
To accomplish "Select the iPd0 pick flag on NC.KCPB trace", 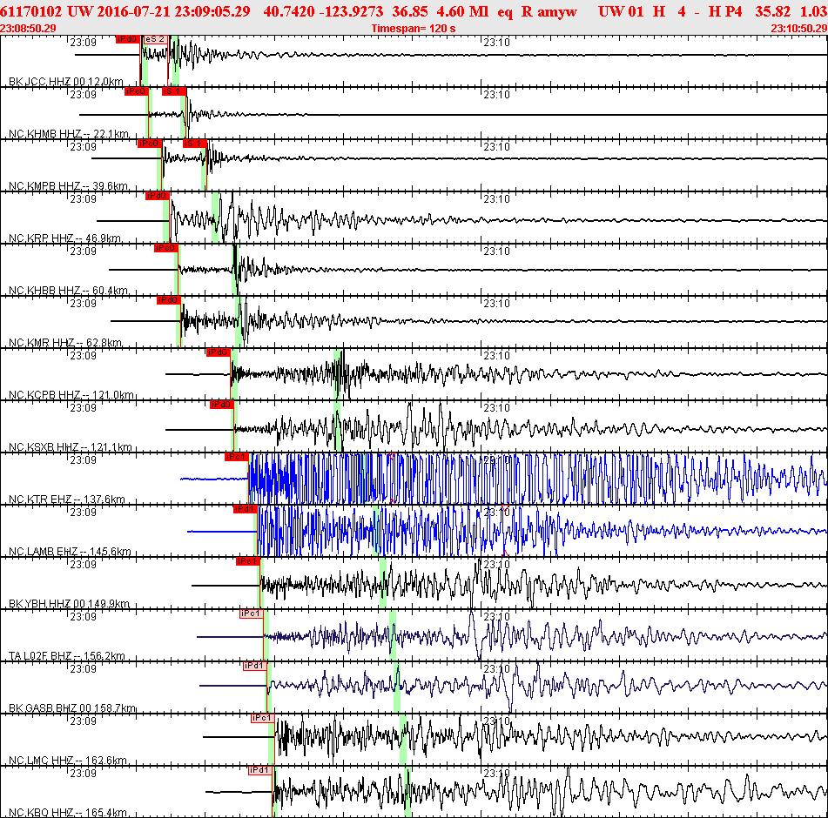I will 218,352.
